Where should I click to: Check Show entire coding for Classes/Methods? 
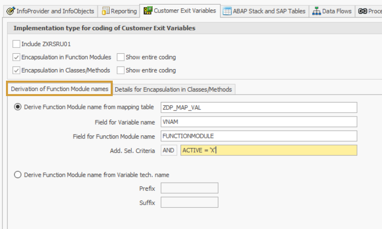click(x=121, y=70)
